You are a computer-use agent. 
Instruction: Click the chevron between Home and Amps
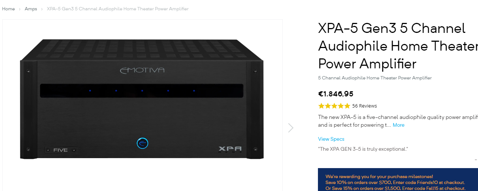point(20,9)
